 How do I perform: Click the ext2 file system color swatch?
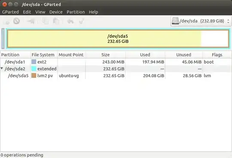[34, 62]
